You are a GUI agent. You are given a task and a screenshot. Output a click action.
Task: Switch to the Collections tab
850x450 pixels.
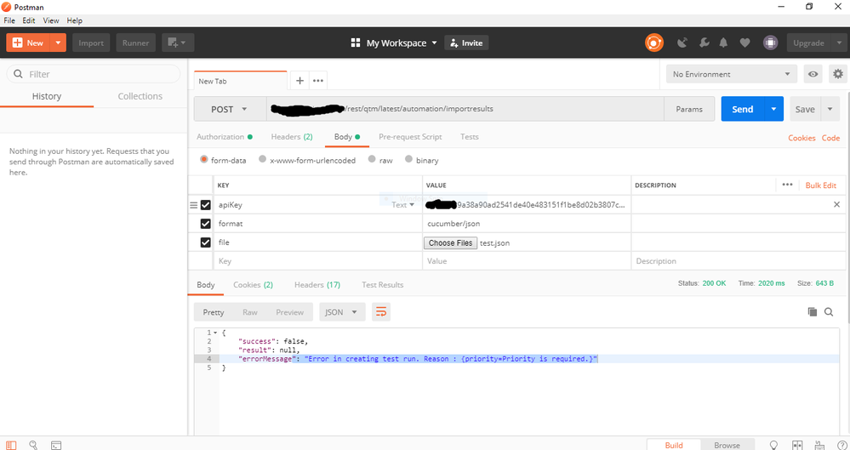click(x=140, y=96)
